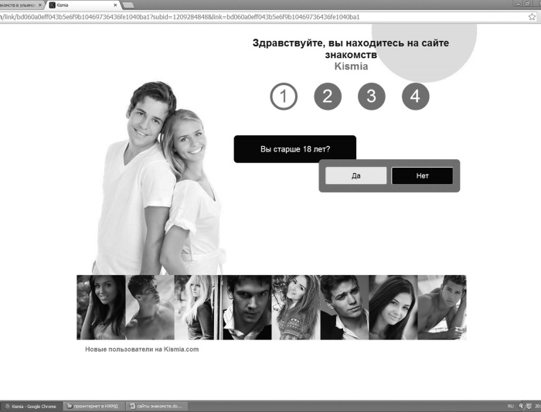Select step circle number 2
This screenshot has width=541, height=412.
[328, 97]
